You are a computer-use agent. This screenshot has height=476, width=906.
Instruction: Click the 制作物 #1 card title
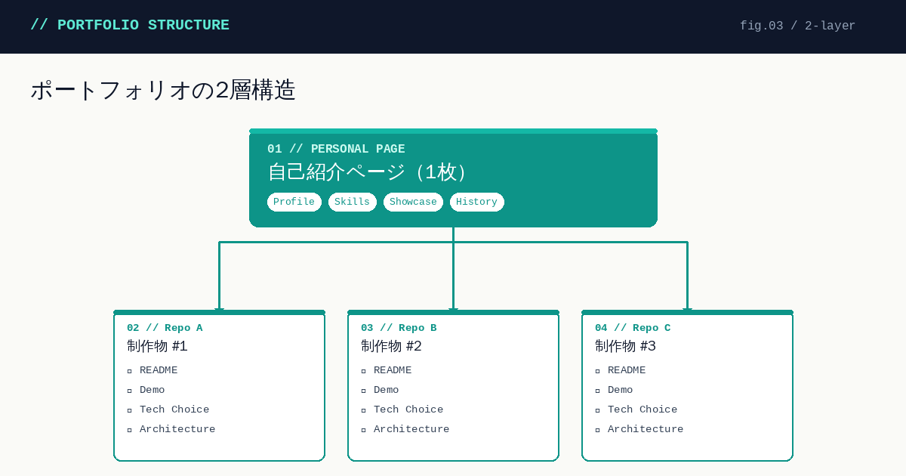(x=157, y=346)
